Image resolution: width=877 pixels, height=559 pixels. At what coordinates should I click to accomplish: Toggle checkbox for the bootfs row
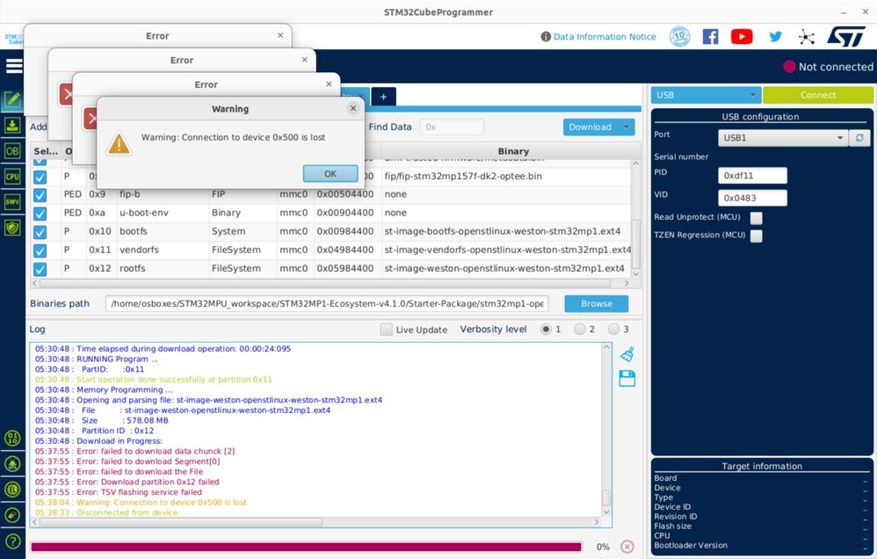40,232
